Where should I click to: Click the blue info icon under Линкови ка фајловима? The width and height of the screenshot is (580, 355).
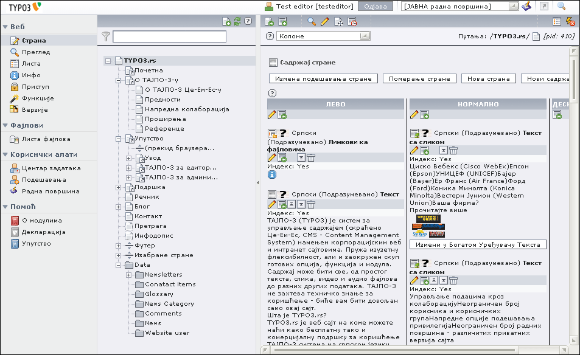click(x=272, y=174)
